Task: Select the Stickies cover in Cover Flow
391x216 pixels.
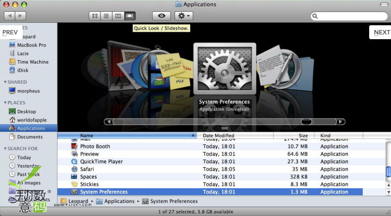Action: click(x=175, y=71)
